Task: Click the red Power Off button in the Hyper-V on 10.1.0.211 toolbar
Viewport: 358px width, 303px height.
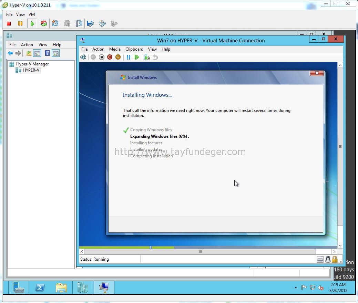Action: [9, 23]
